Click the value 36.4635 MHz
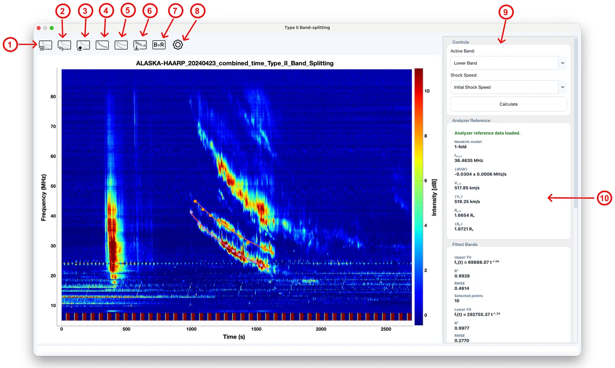This screenshot has width=615, height=368. (x=469, y=160)
